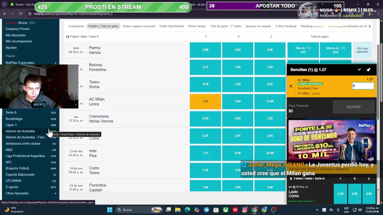Collapse the Sencillas bet slip chevron

tap(359, 70)
